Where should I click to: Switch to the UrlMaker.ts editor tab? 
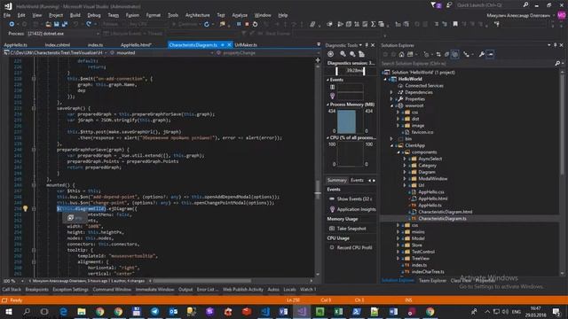pyautogui.click(x=246, y=45)
